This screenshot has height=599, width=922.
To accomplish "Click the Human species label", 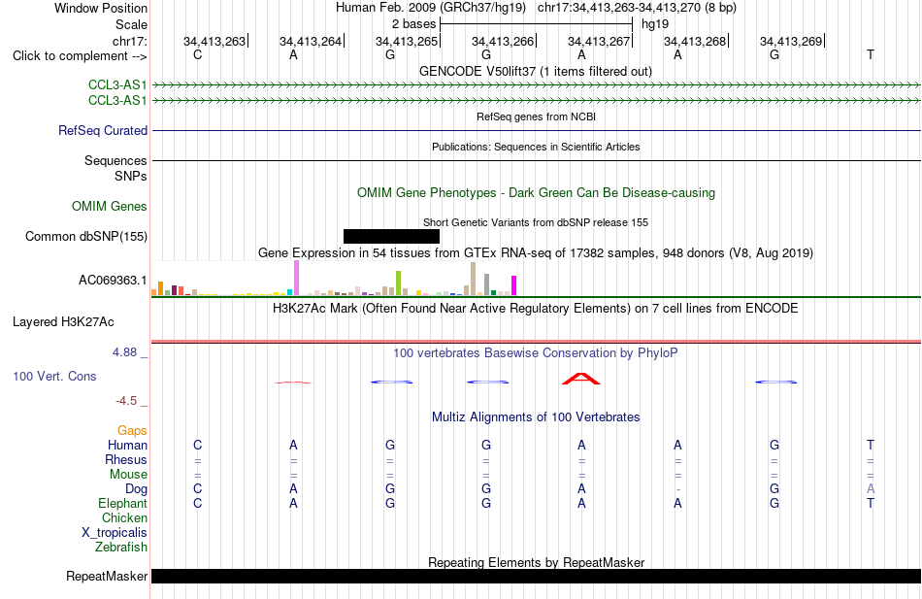I will pos(127,445).
